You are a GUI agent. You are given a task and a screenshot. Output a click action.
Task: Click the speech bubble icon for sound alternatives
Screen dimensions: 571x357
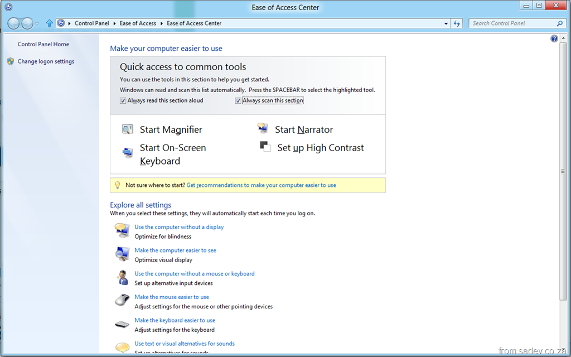(x=122, y=347)
